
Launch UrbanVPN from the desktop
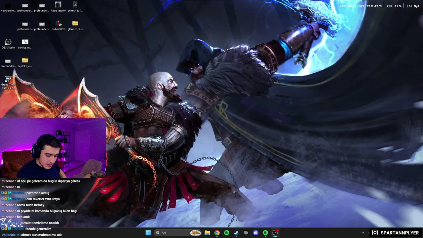(58, 25)
